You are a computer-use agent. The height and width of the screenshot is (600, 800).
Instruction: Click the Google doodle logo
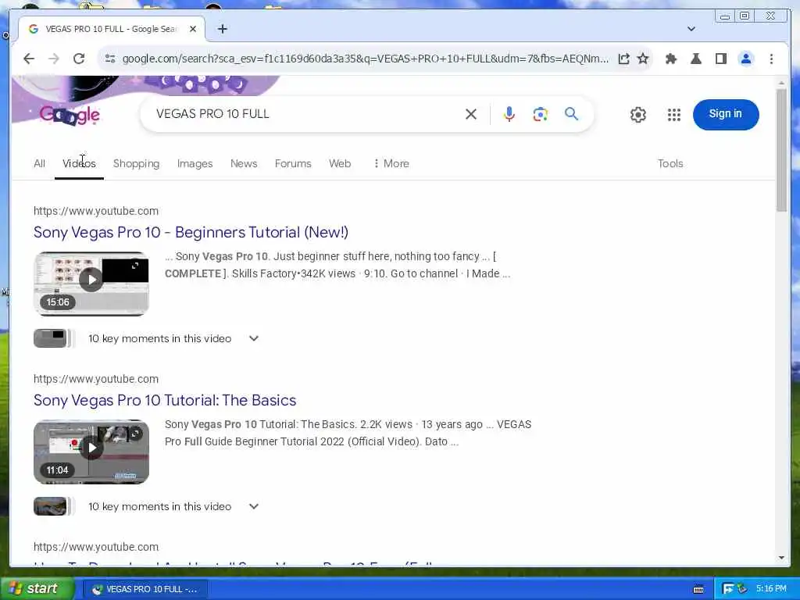[70, 115]
